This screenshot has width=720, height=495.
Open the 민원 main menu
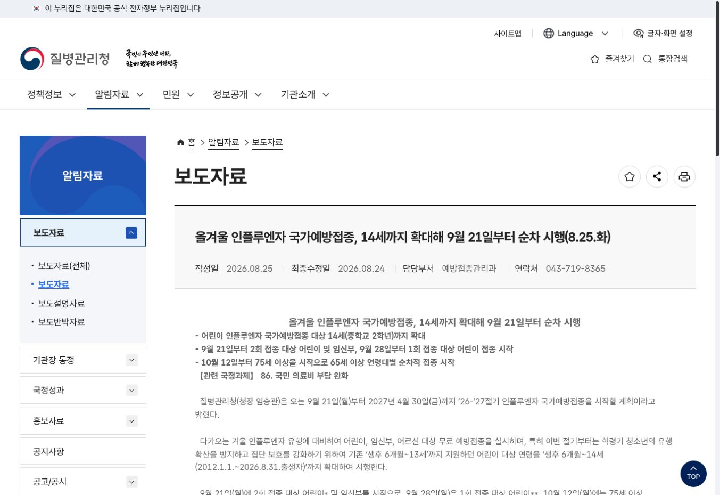tap(178, 94)
